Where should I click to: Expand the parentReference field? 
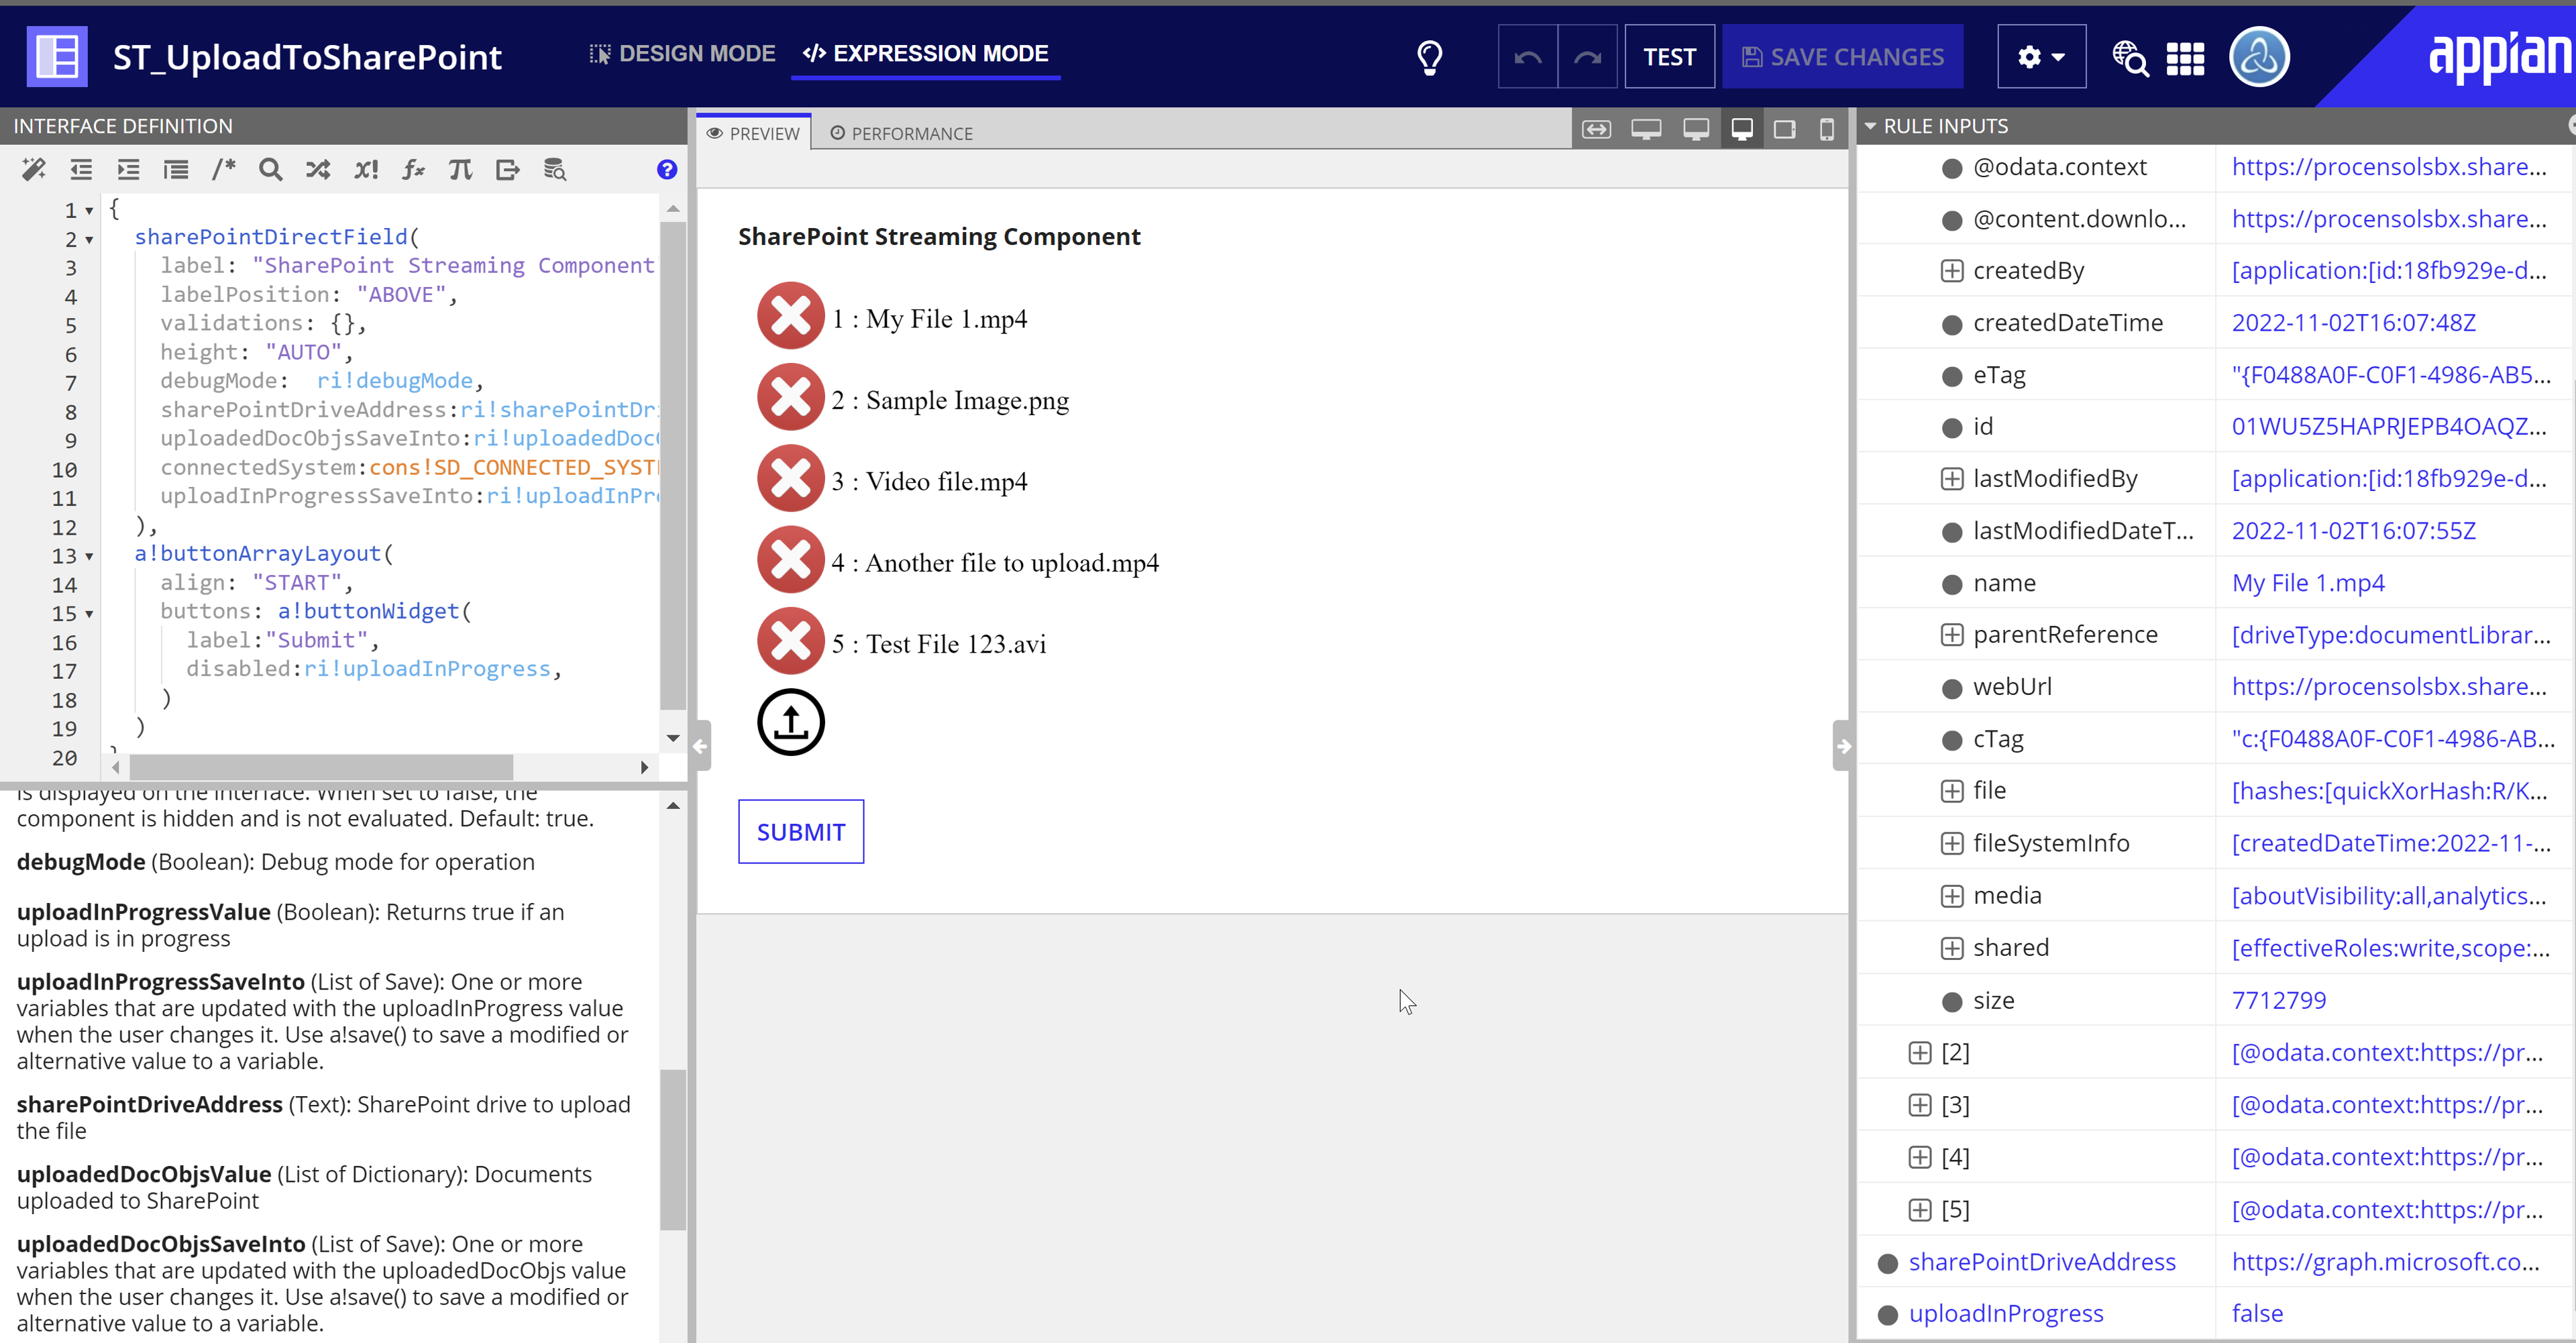[x=1951, y=635]
